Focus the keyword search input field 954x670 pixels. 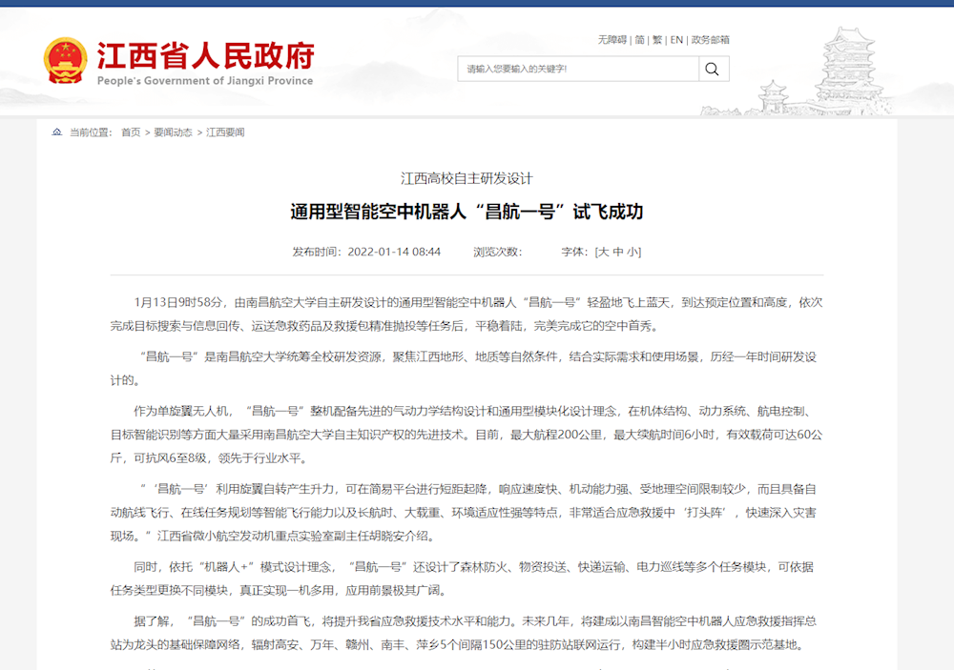coord(578,69)
